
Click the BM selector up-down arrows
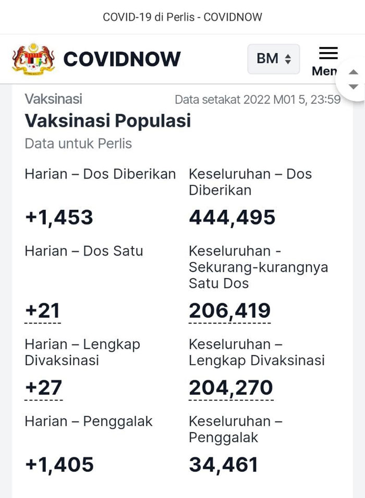(288, 59)
